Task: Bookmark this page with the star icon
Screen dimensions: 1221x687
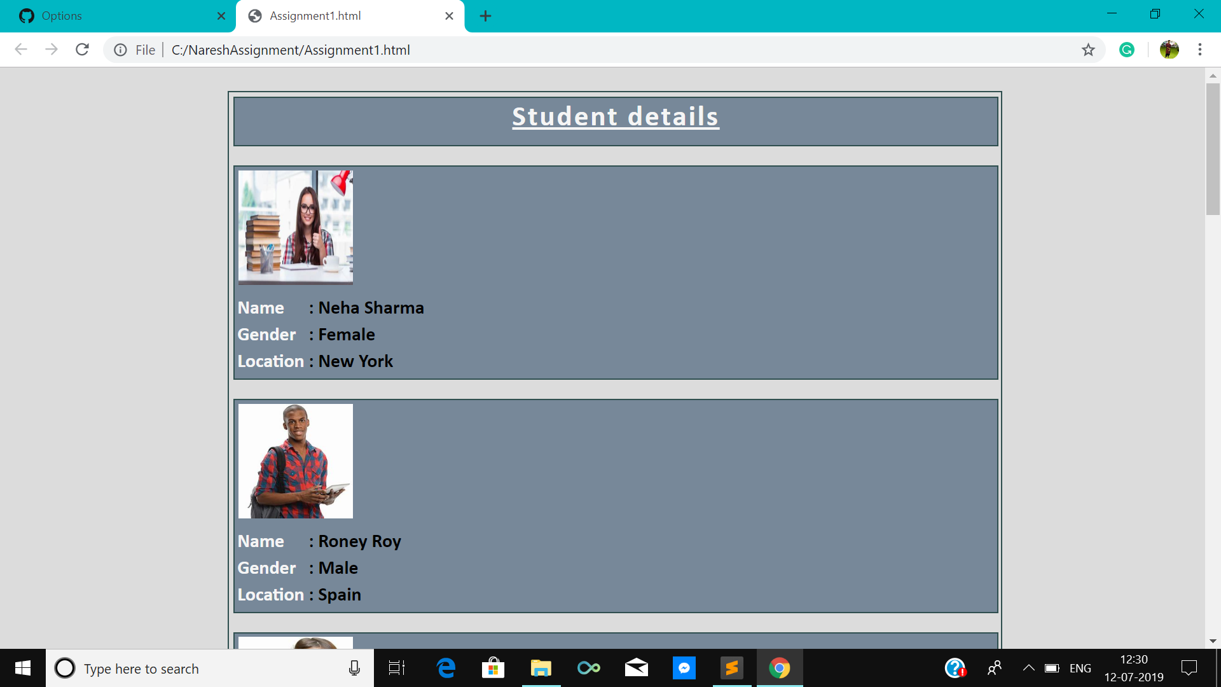Action: click(x=1088, y=50)
